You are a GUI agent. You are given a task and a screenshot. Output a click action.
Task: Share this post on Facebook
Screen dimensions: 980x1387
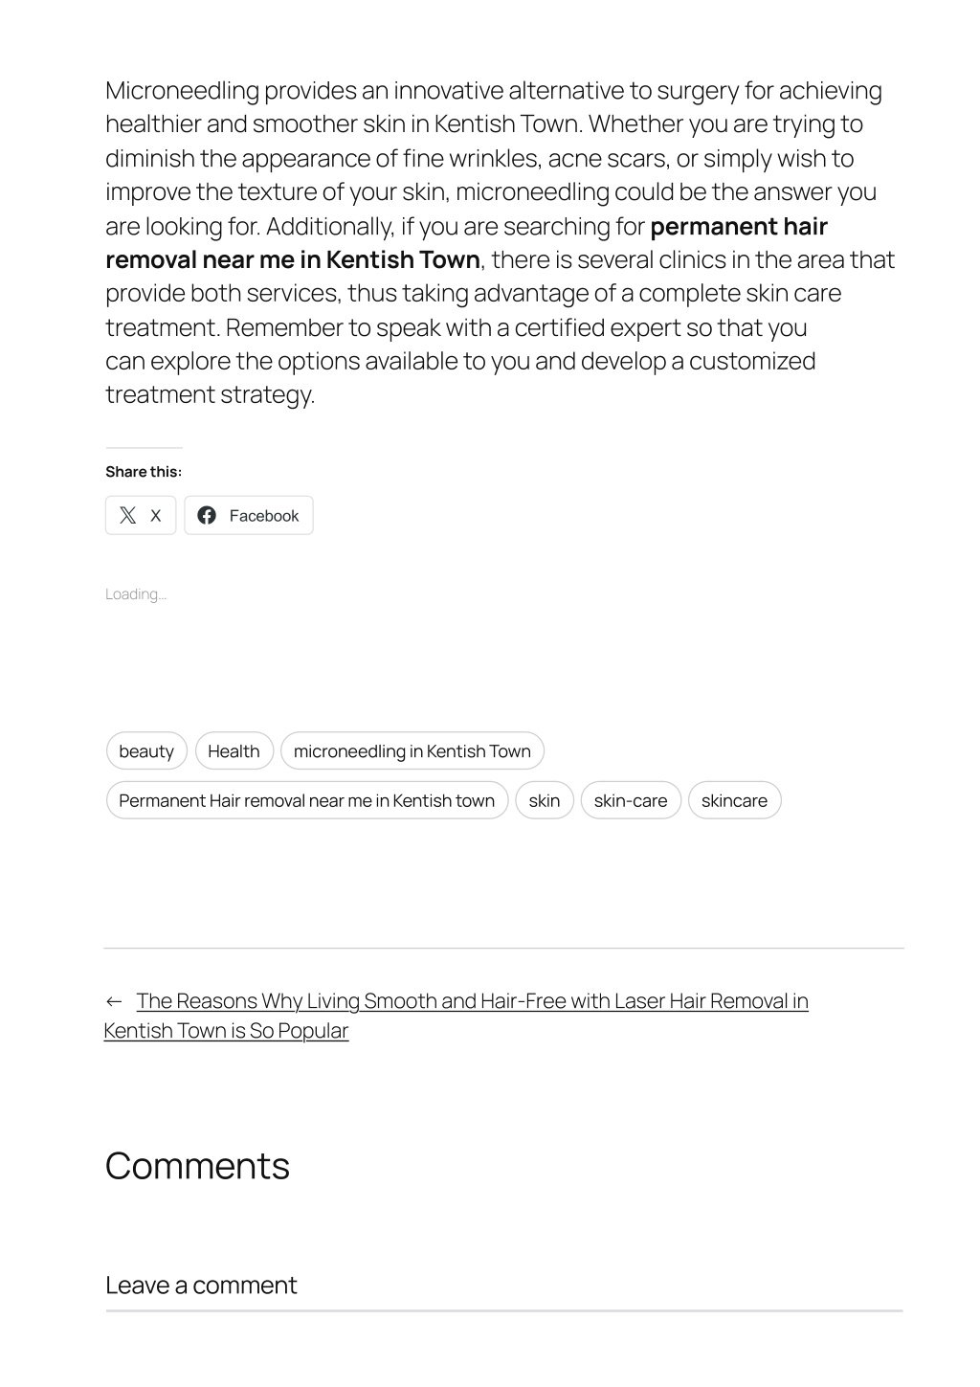pyautogui.click(x=249, y=516)
